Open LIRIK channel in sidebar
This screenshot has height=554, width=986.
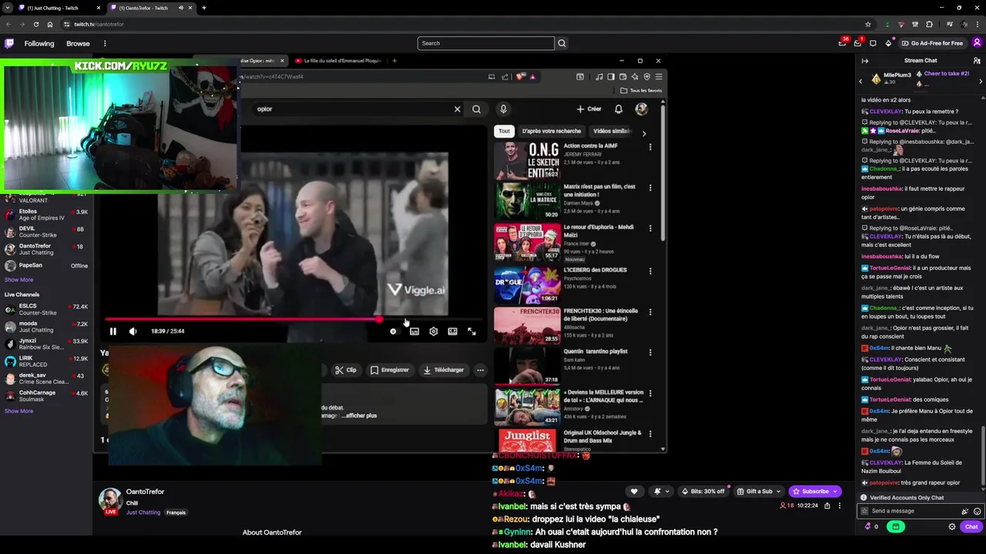(x=46, y=361)
